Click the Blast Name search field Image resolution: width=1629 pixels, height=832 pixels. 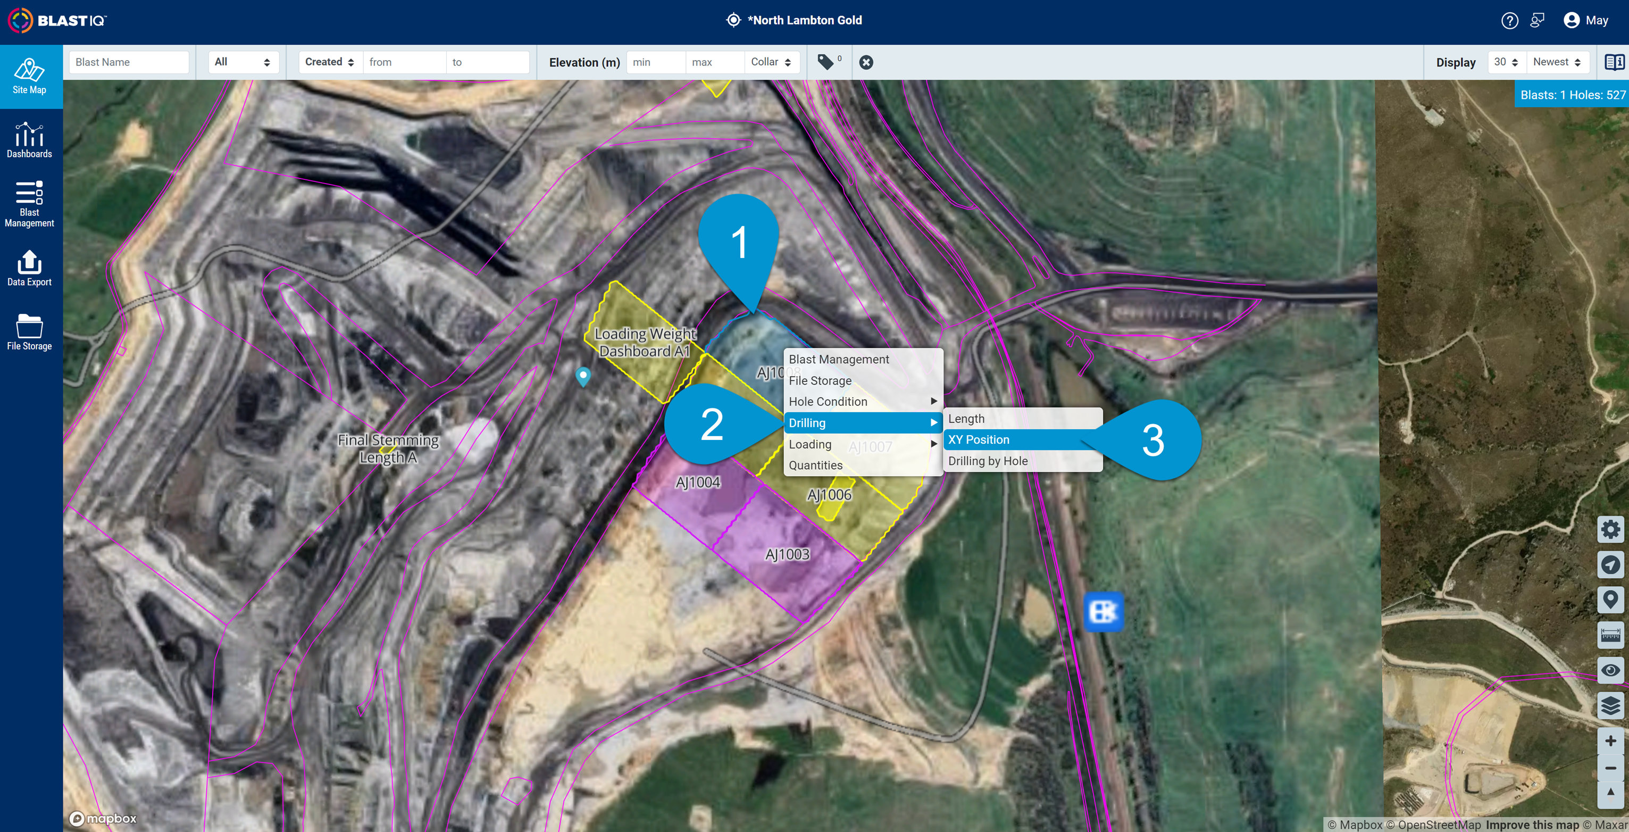(128, 62)
